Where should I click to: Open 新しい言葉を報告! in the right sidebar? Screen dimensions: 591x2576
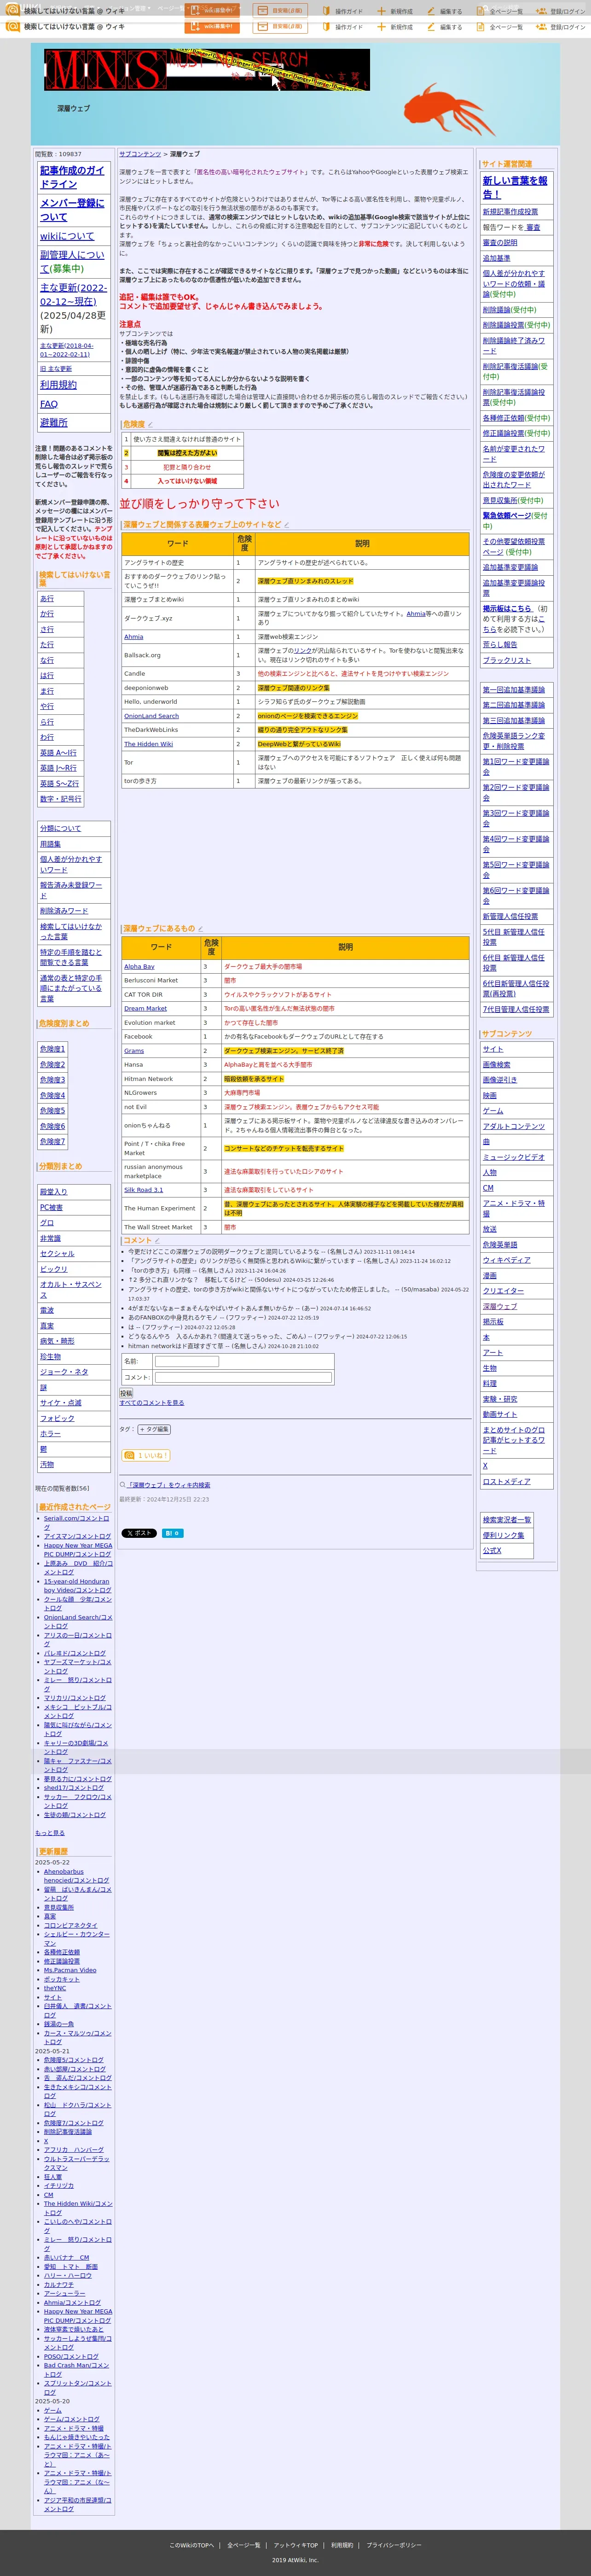click(515, 187)
